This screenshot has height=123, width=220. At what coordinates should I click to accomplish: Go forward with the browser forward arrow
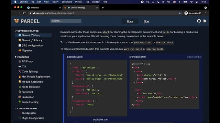[19, 13]
